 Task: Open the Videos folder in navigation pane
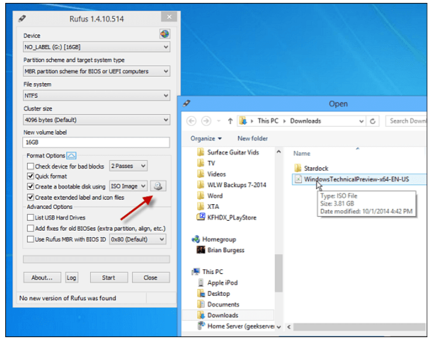pyautogui.click(x=212, y=174)
